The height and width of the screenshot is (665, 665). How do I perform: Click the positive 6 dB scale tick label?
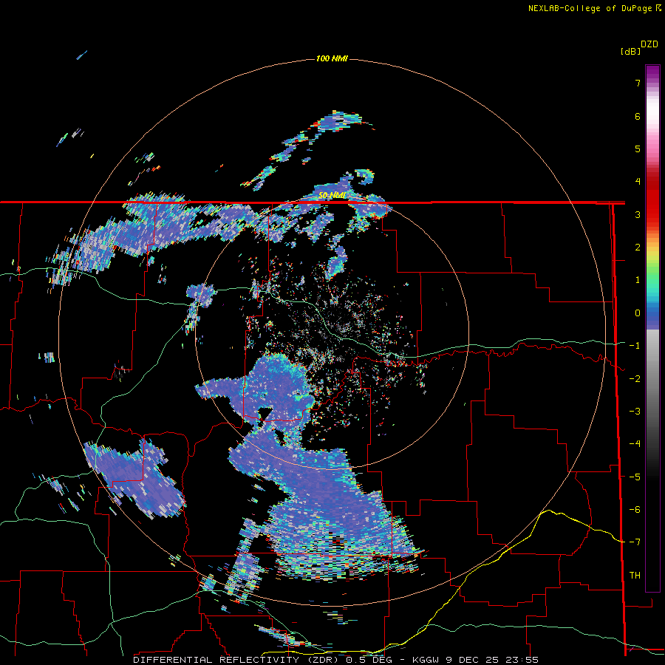point(638,116)
